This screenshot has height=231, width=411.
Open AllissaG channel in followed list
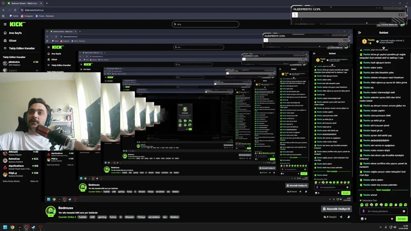(x=21, y=153)
